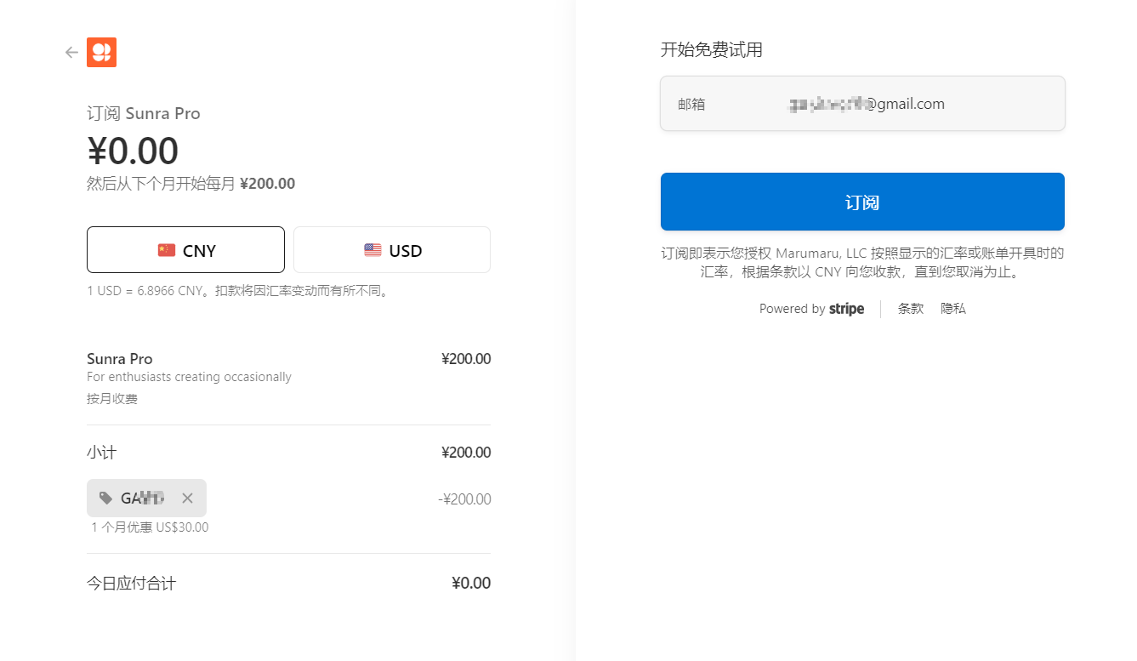Select CNY currency option
The height and width of the screenshot is (661, 1137).
click(x=185, y=249)
